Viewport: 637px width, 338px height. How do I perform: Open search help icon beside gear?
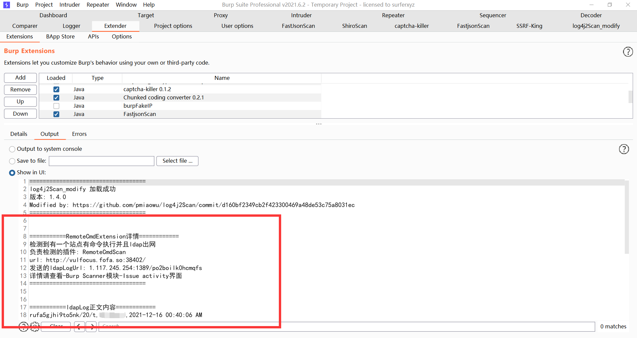pos(23,327)
